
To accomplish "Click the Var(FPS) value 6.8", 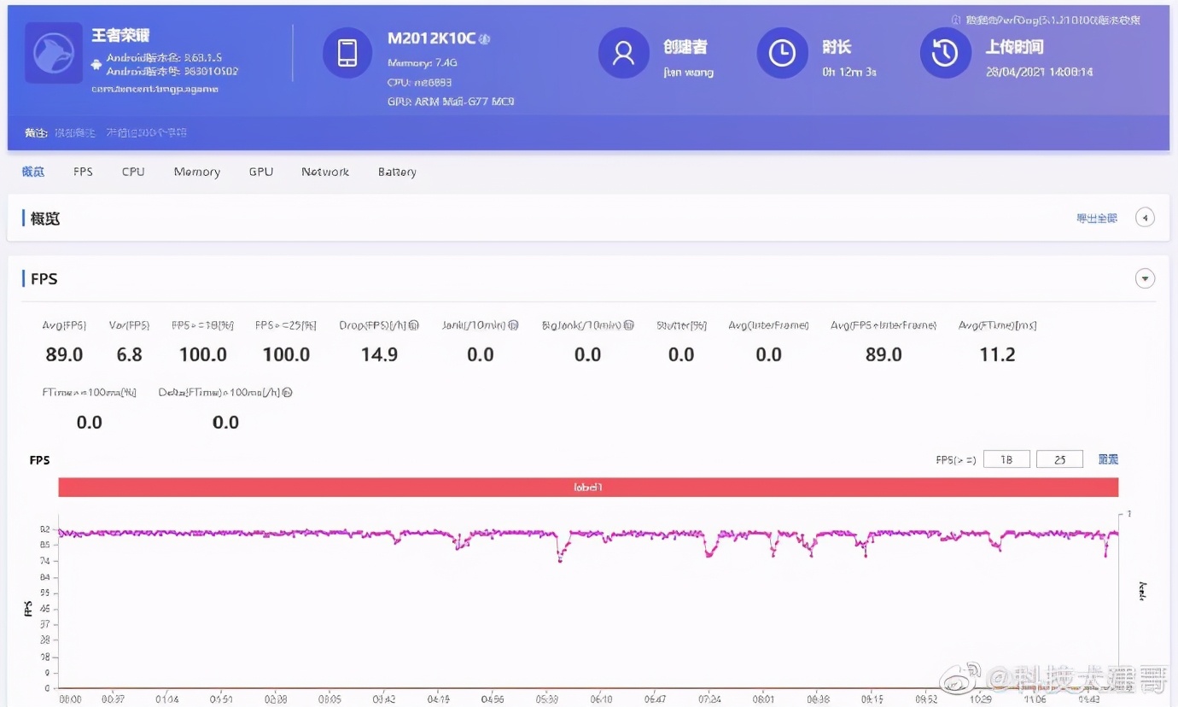I will [130, 354].
